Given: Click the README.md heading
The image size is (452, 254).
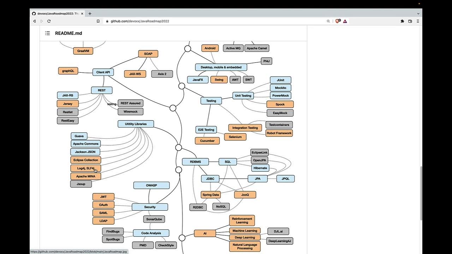Looking at the screenshot, I should 69,33.
